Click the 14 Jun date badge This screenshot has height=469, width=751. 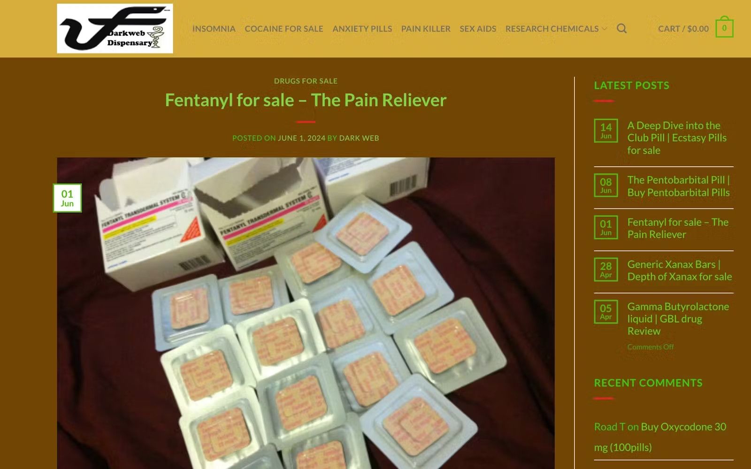pyautogui.click(x=606, y=131)
